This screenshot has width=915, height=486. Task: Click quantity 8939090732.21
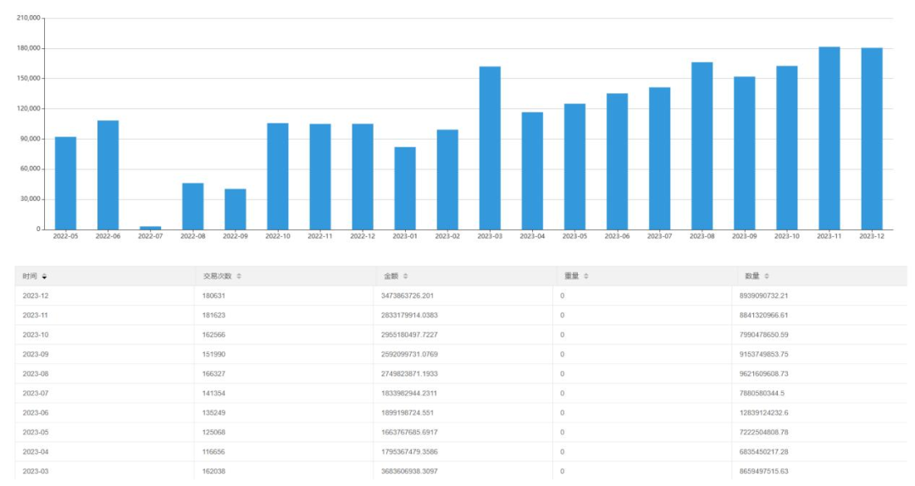coord(764,295)
